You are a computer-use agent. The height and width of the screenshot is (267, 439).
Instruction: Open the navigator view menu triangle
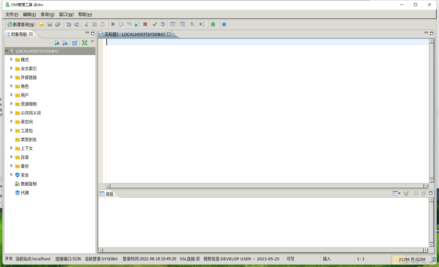tap(92, 42)
